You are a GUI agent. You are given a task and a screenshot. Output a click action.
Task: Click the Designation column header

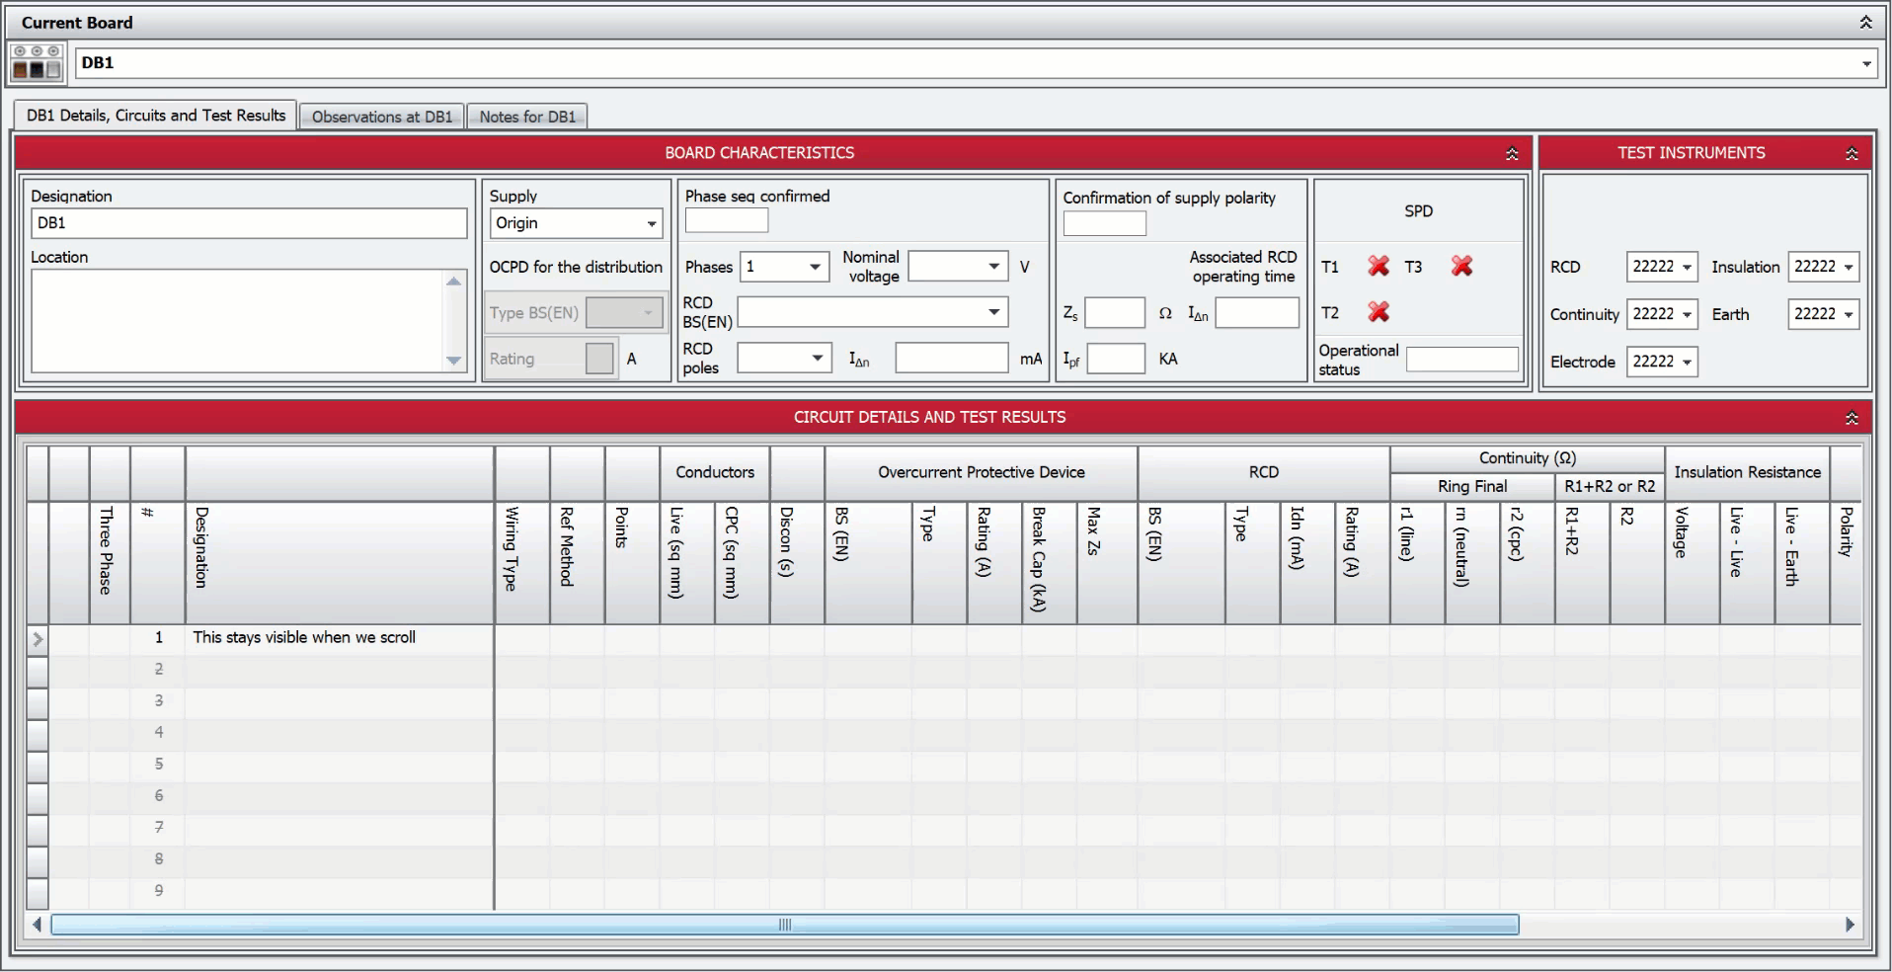pos(340,563)
